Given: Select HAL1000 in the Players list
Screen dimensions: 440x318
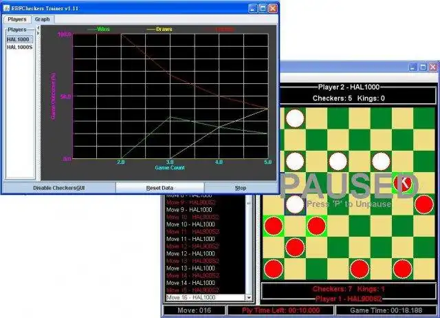Looking at the screenshot, I should pos(19,39).
